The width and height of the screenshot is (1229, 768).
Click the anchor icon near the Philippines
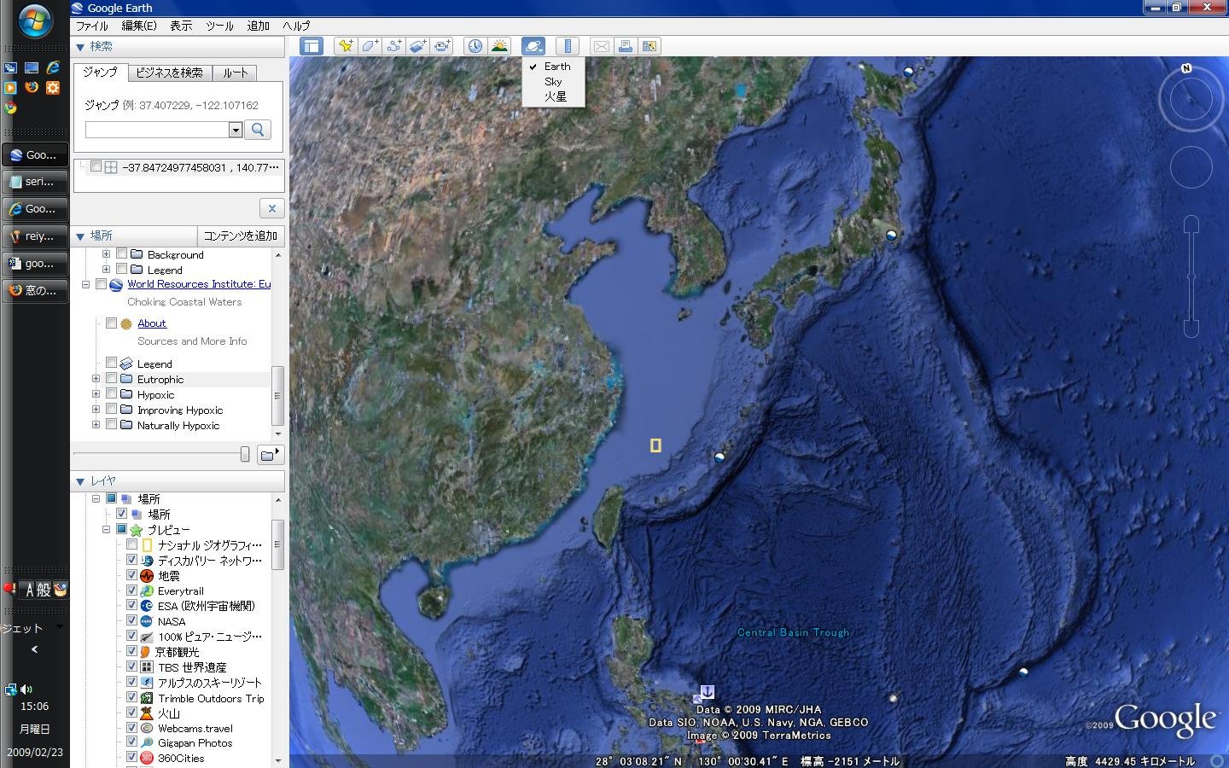click(x=708, y=691)
